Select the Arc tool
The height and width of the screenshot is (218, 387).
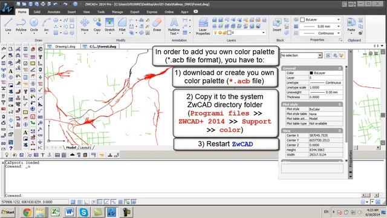46,24
